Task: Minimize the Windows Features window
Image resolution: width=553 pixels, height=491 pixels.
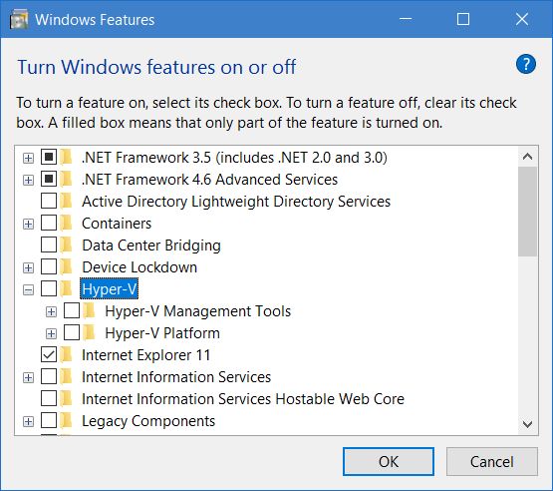Action: pos(406,19)
